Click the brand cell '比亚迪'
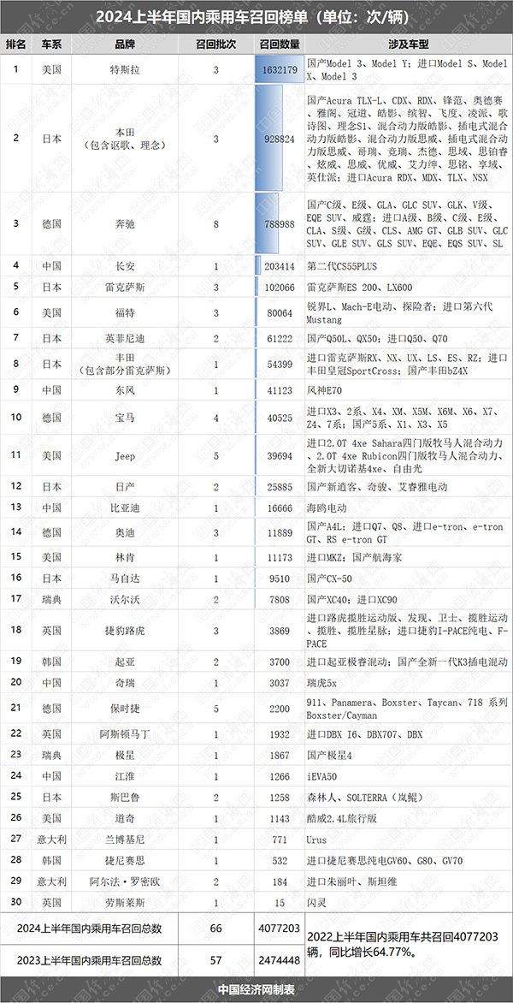The height and width of the screenshot is (1003, 513). coord(125,507)
